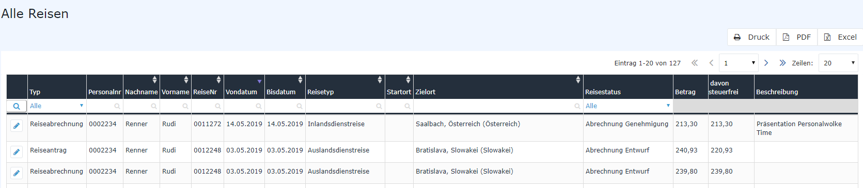Open the page number dropdown

739,63
